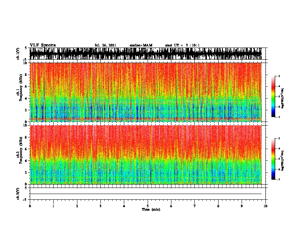Click time axis tick label "1"

coord(53,206)
